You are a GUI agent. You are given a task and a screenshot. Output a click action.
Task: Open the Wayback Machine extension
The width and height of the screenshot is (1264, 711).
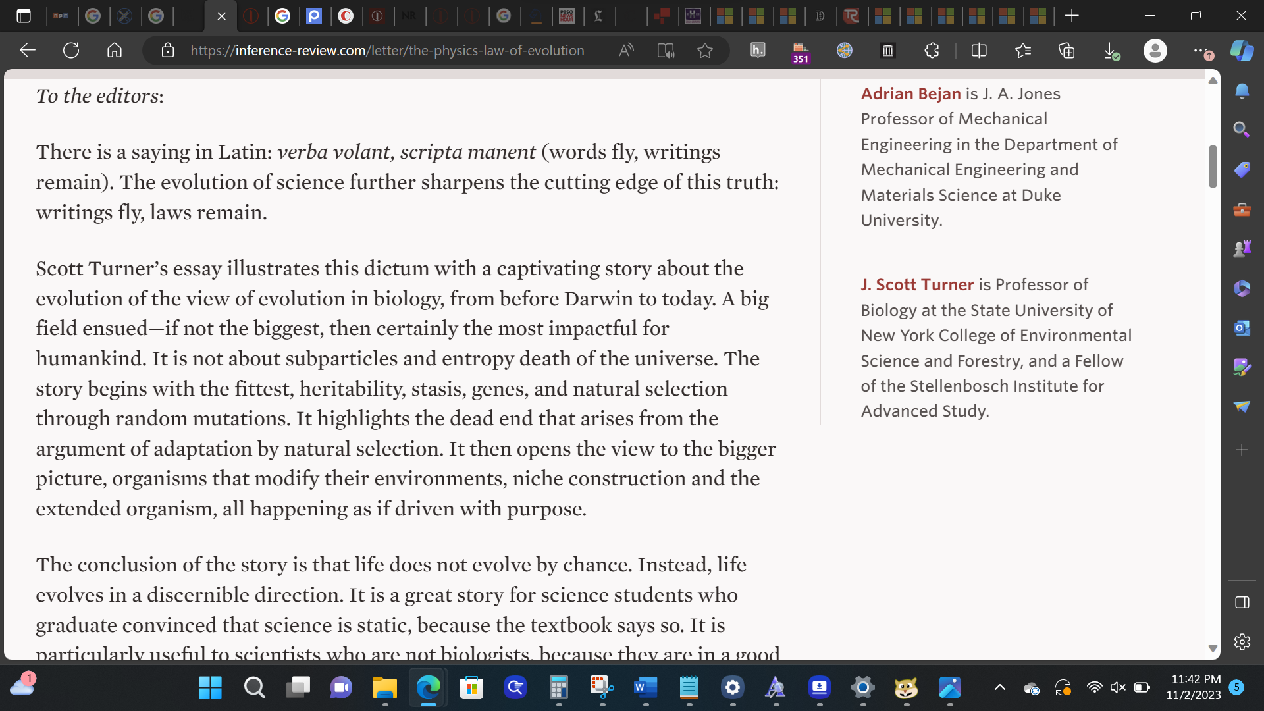click(888, 51)
